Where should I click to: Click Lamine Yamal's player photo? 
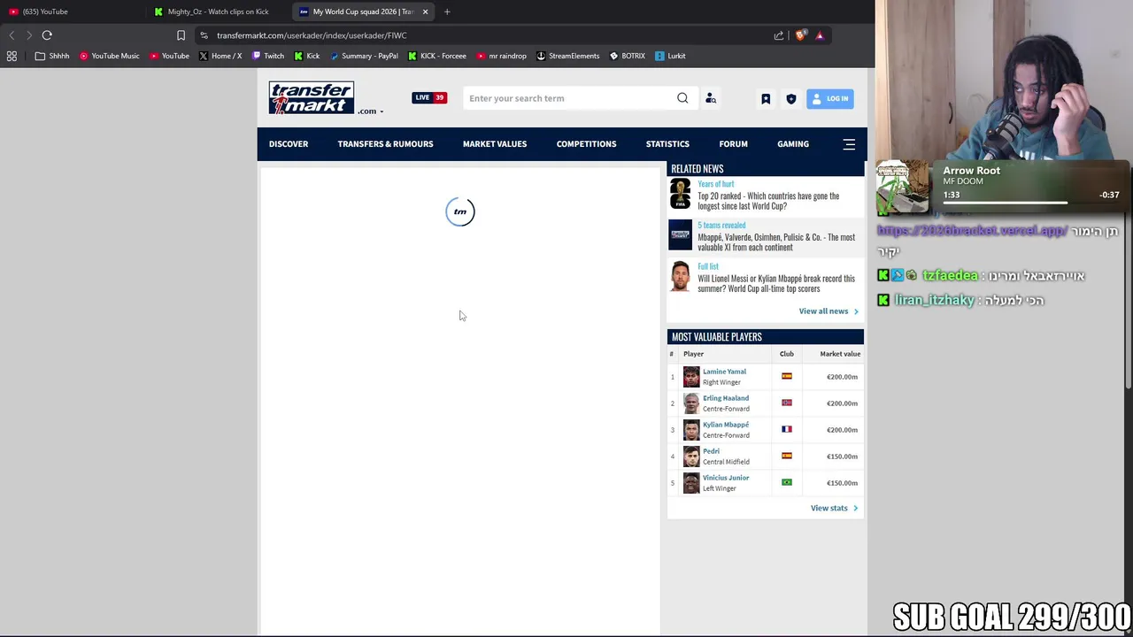(691, 377)
